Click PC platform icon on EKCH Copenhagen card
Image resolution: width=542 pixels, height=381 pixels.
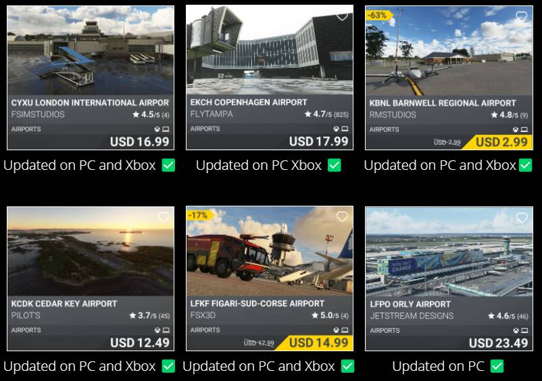tap(345, 129)
